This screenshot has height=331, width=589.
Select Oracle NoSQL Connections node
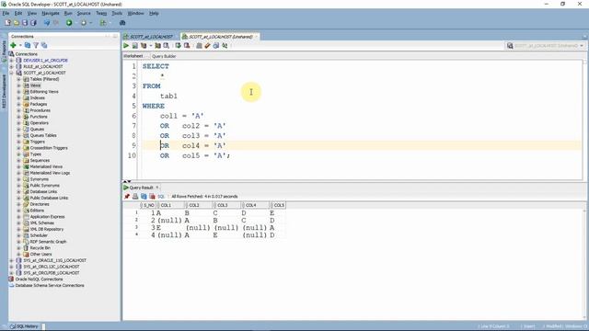click(x=39, y=280)
